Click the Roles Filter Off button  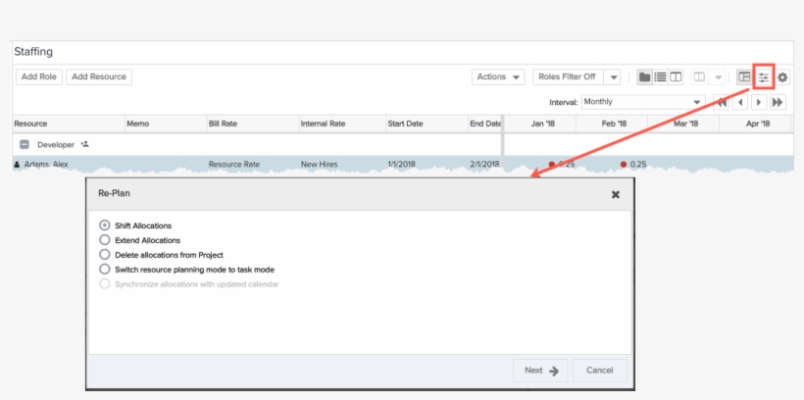click(568, 76)
